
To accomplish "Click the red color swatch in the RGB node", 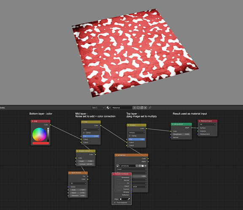I will pyautogui.click(x=41, y=143).
